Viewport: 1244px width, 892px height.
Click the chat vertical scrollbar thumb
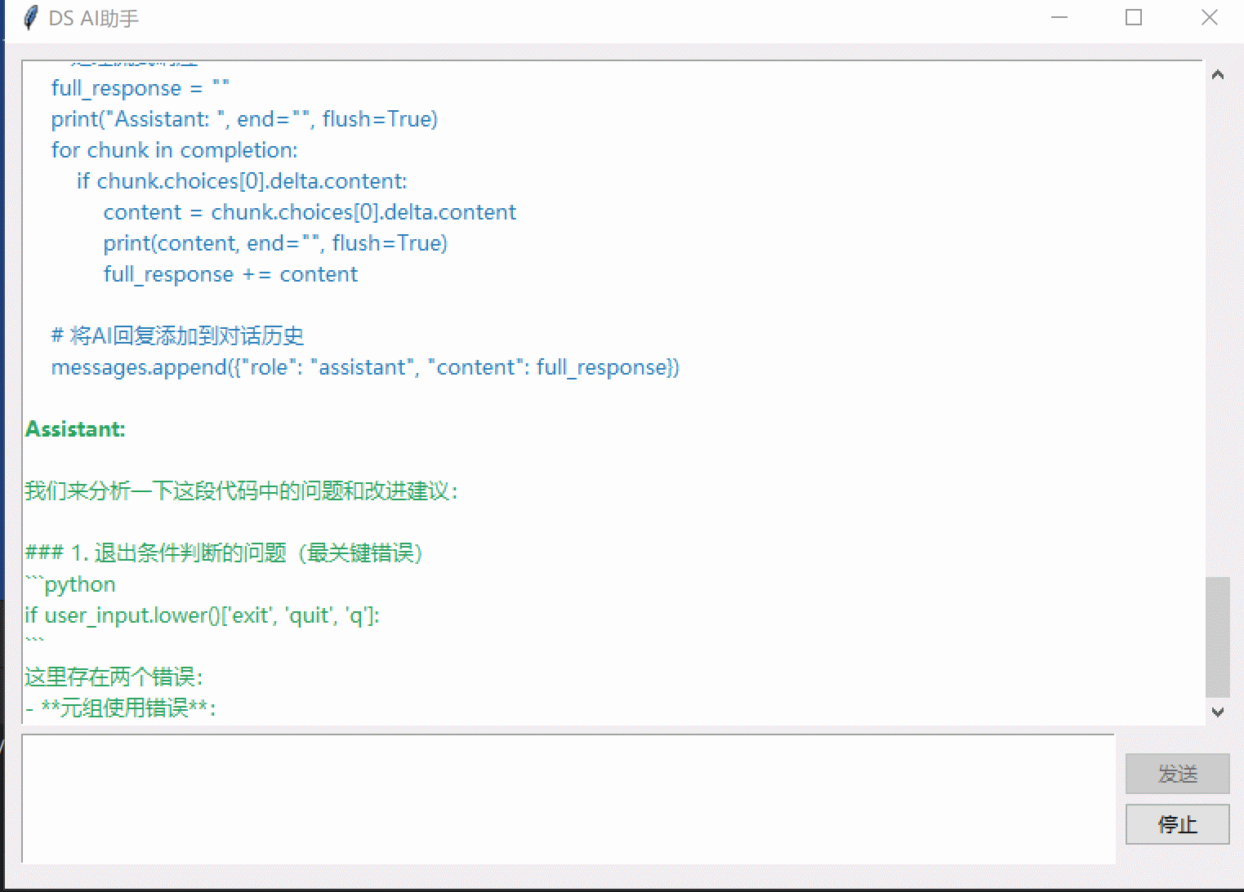click(x=1217, y=637)
